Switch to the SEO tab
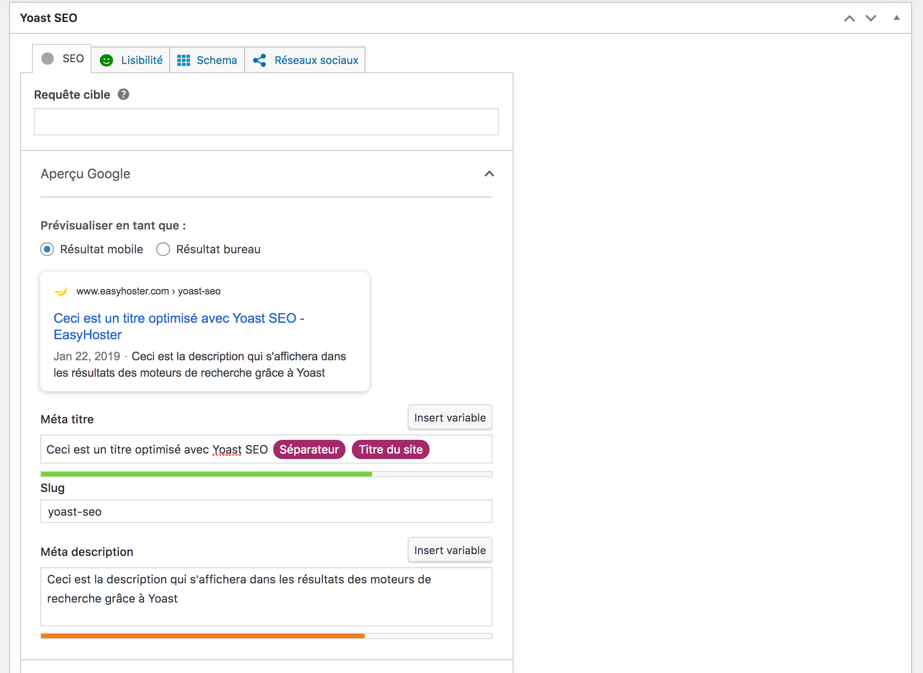923x673 pixels. [73, 59]
